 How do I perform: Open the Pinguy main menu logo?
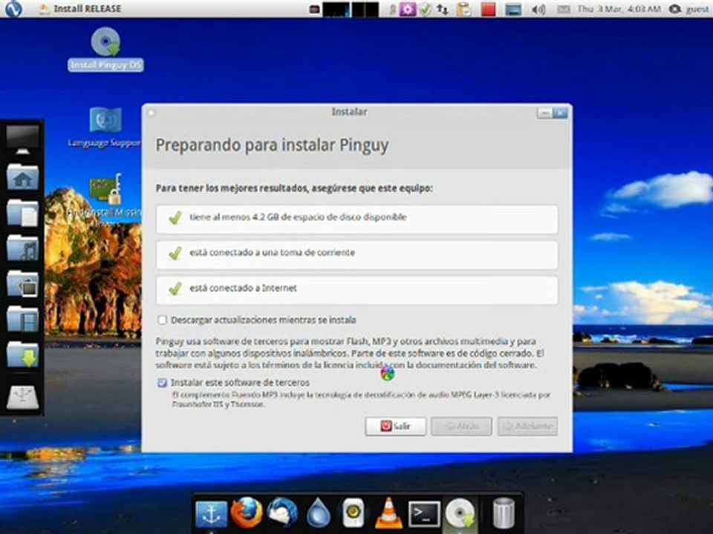tap(13, 9)
